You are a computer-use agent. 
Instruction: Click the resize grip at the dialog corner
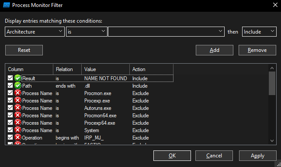278,164
